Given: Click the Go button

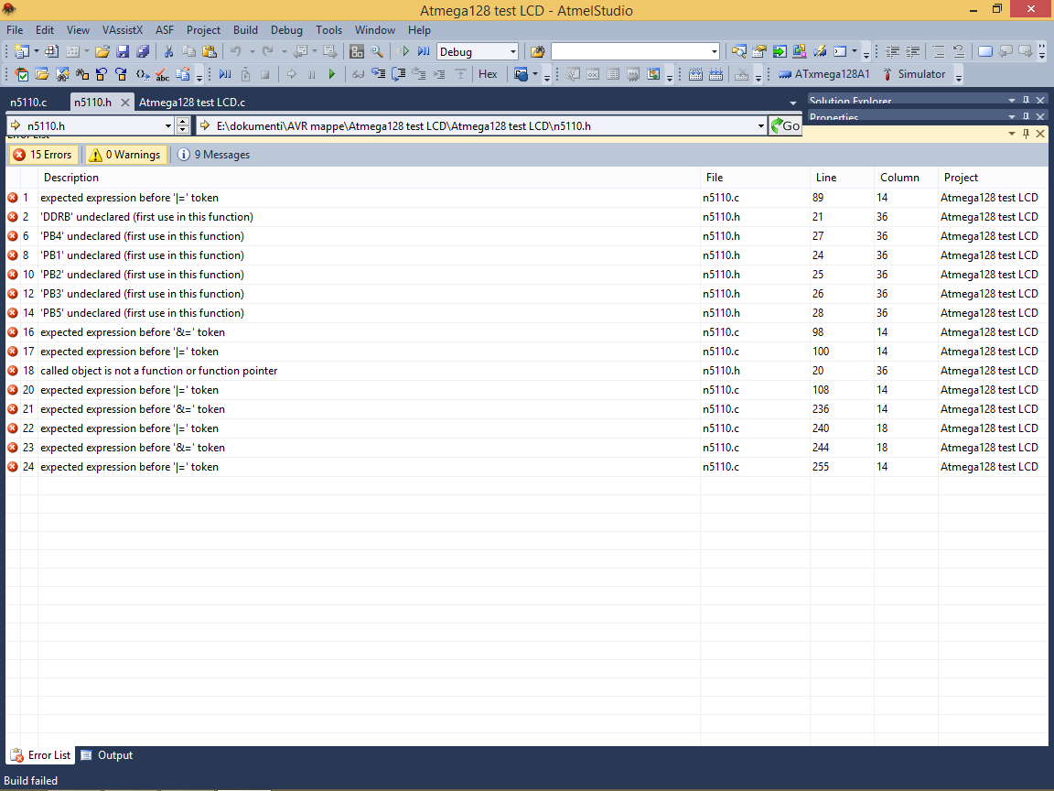Looking at the screenshot, I should coord(785,125).
